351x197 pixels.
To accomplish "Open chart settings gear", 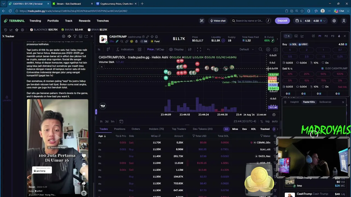I will 268,50.
